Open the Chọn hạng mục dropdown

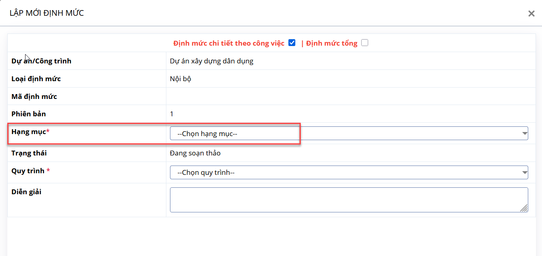tap(349, 134)
